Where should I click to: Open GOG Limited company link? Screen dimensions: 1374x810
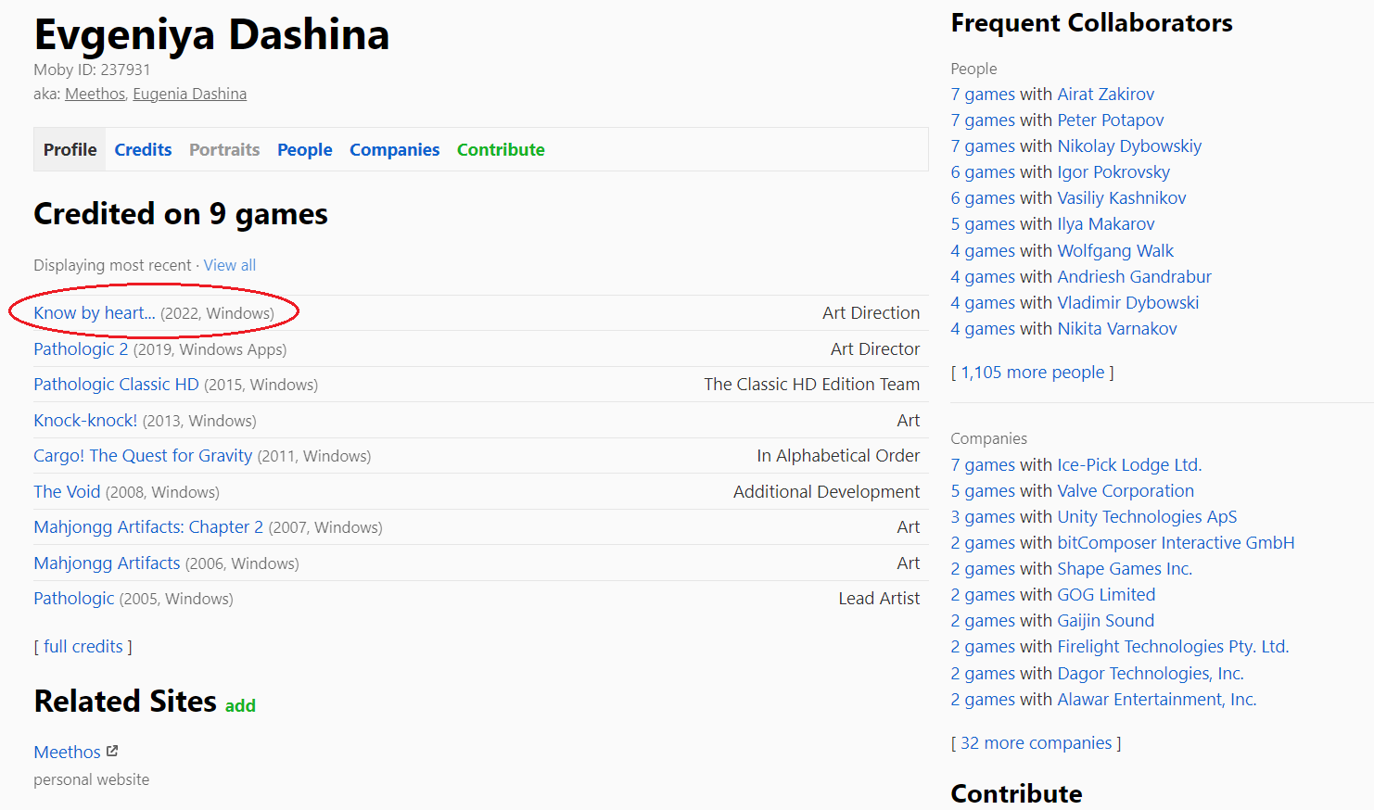click(x=1106, y=595)
